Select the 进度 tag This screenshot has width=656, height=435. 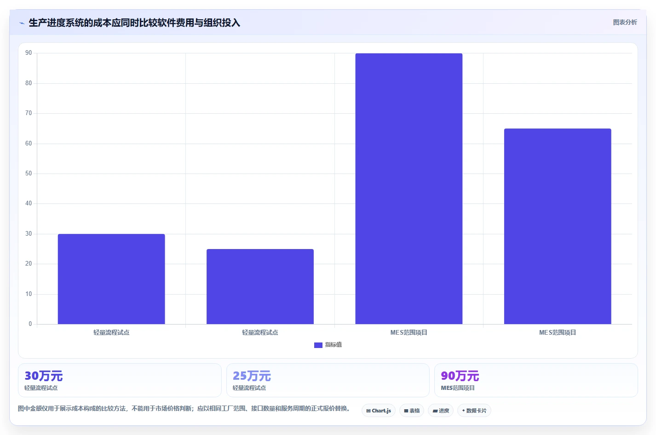tap(441, 411)
